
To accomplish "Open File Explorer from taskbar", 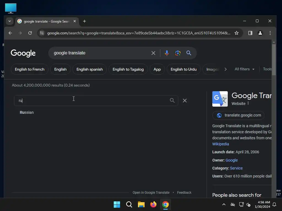I will (141, 204).
